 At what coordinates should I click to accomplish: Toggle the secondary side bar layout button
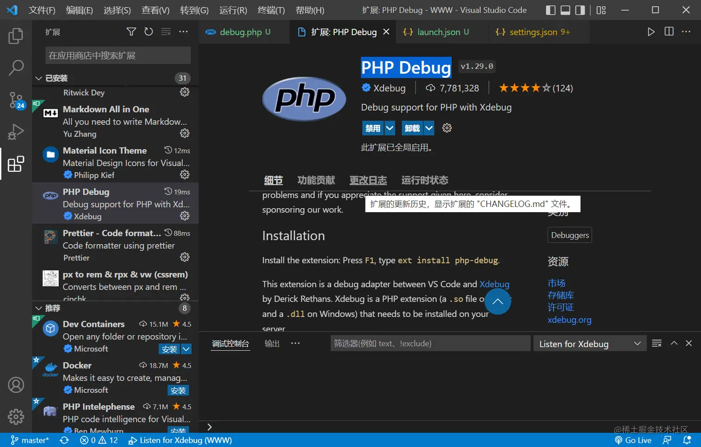point(580,10)
